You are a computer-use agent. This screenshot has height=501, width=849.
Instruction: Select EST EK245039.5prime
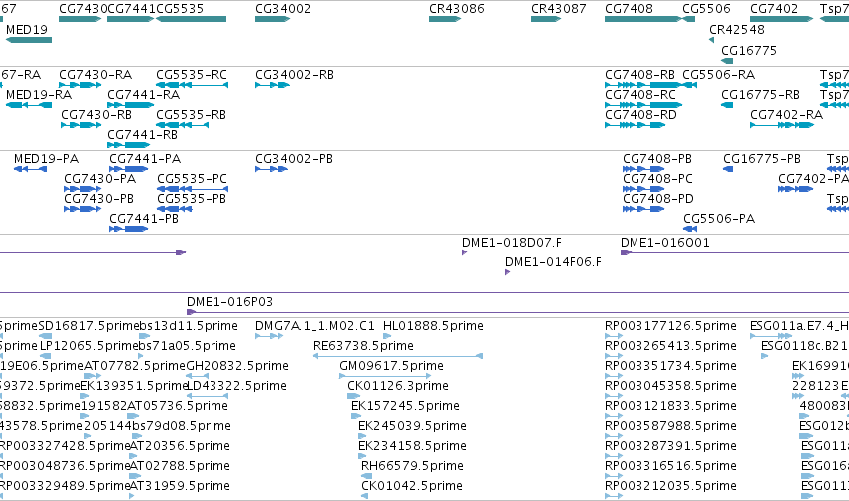(x=362, y=436)
